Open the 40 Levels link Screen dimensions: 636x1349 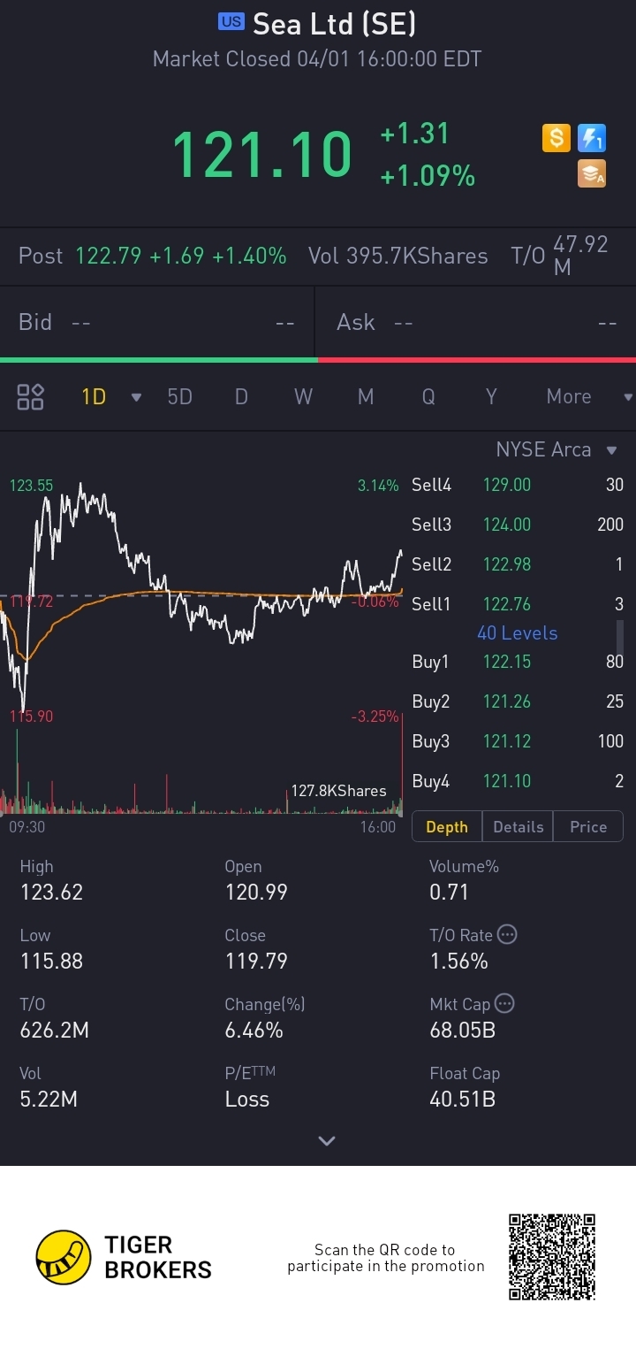click(517, 632)
